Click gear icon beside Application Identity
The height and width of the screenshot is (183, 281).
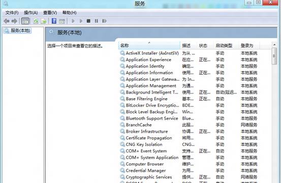[122, 66]
